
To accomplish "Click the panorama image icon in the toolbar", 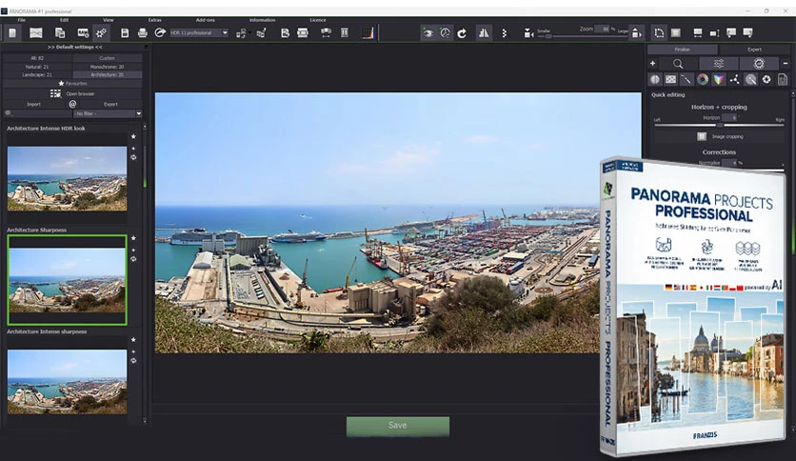I will click(36, 33).
